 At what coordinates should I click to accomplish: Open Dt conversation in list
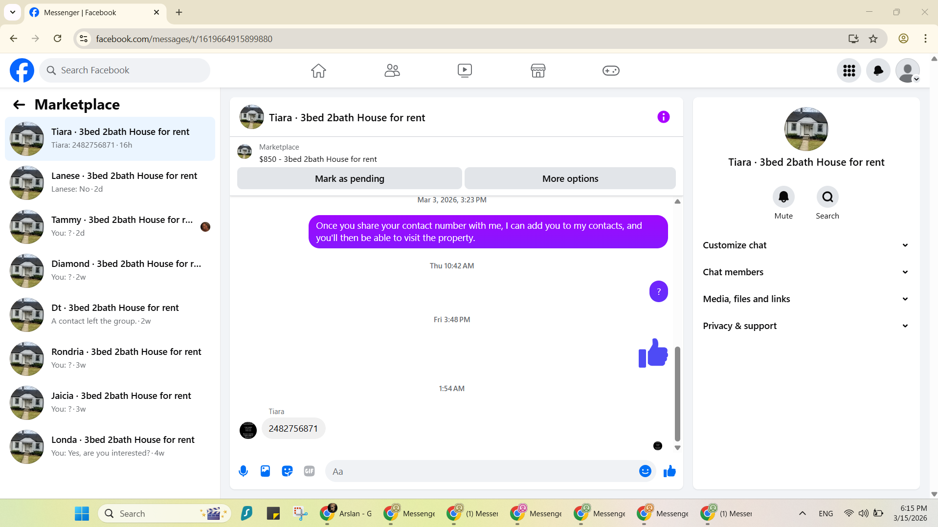pos(110,315)
